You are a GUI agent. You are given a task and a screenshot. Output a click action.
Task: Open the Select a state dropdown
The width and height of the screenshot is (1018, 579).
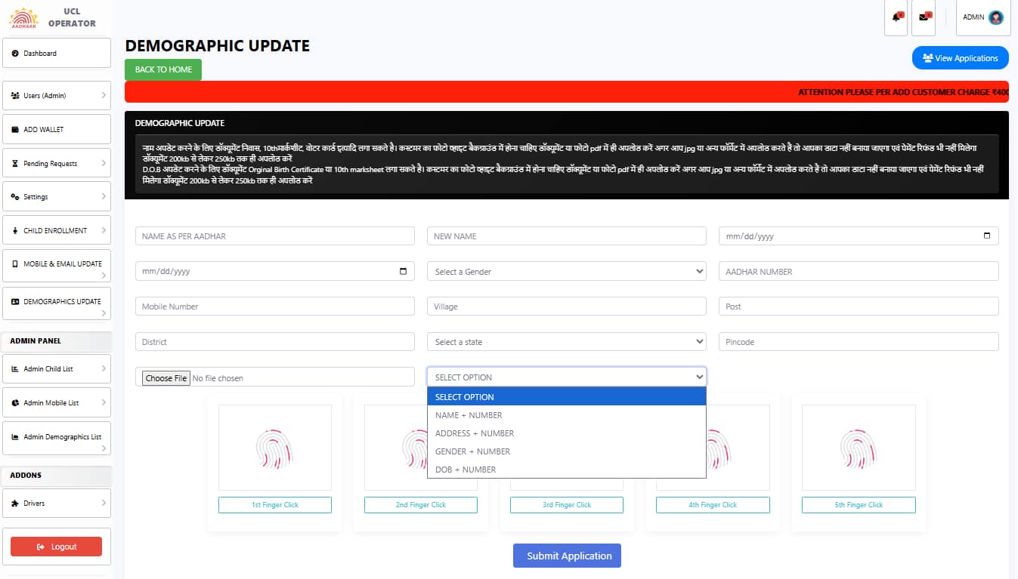pyautogui.click(x=566, y=342)
